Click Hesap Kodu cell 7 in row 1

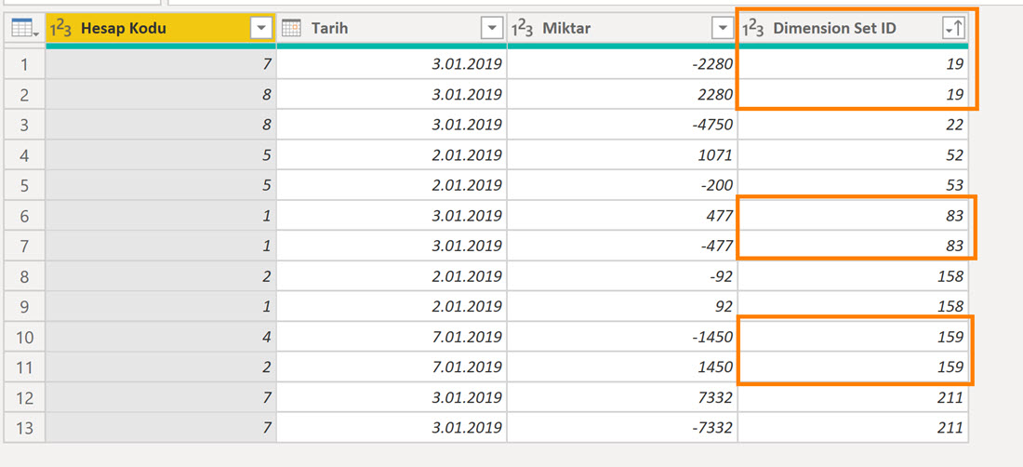[161, 64]
